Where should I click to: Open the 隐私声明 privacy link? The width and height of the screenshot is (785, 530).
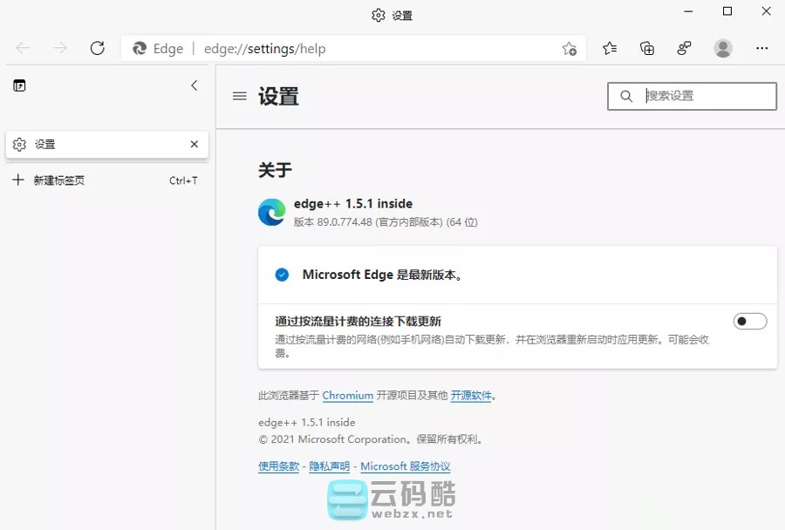[330, 465]
